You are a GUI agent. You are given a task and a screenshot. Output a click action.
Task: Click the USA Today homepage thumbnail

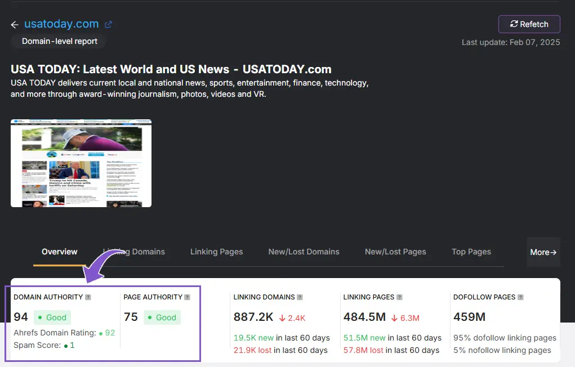point(81,163)
